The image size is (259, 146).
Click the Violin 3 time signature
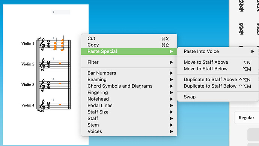pos(48,85)
